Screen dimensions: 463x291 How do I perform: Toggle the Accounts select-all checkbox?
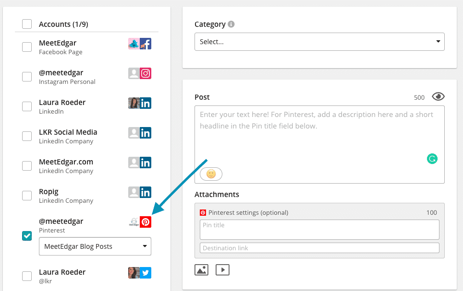pyautogui.click(x=27, y=24)
